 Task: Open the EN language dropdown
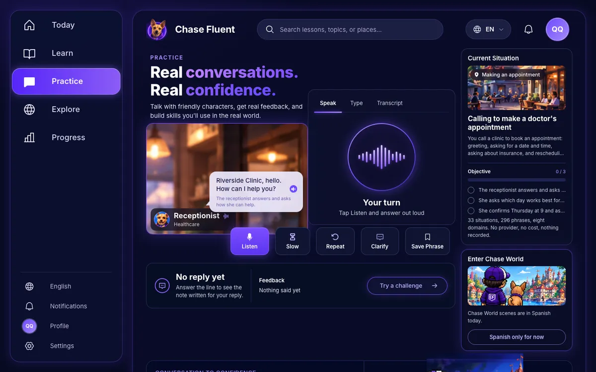point(488,30)
